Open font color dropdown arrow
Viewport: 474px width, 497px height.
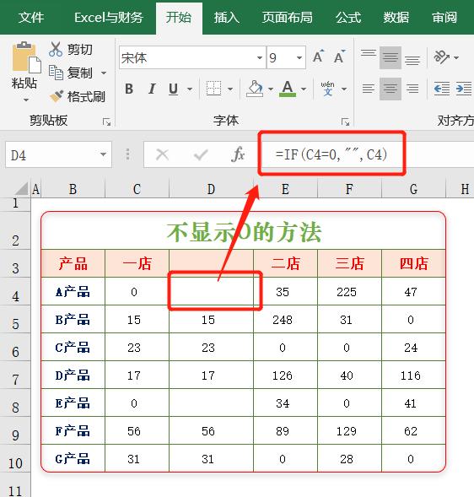pyautogui.click(x=304, y=89)
